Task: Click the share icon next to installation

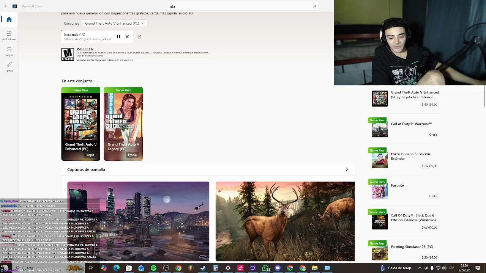Action: tap(139, 37)
